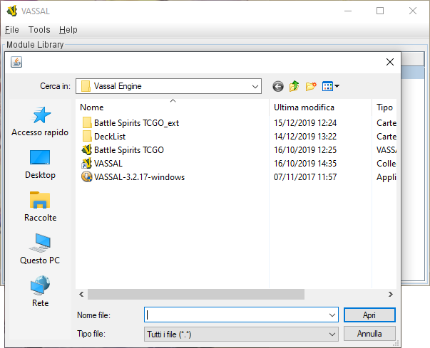Click date 16/10/2019 14:35
Viewport: 430px width, 348px height.
point(305,164)
